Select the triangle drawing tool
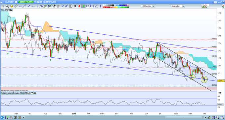The height and width of the screenshot is (120, 225). coord(96,6)
